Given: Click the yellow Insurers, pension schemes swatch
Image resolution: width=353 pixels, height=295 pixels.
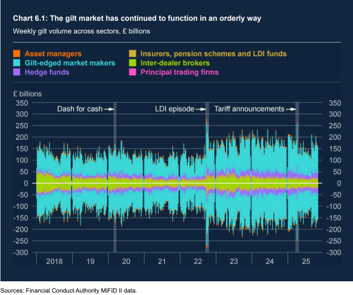Looking at the screenshot, I should click(133, 54).
